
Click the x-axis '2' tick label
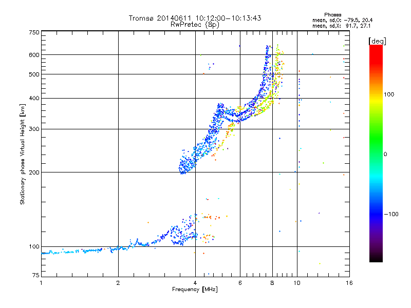118,283
